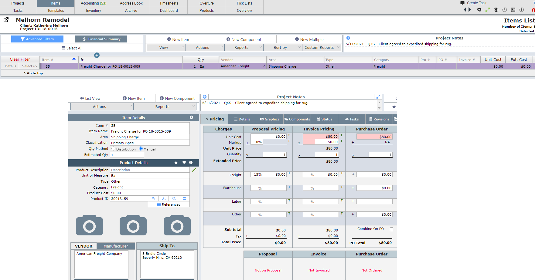
Task: Click the green expand arrows icon in top bar
Action: coord(488,10)
